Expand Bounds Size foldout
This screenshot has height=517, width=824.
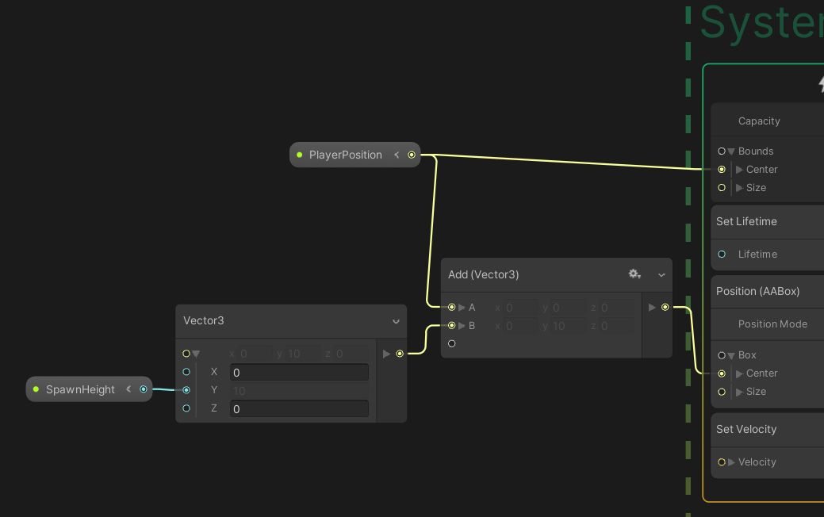(739, 188)
